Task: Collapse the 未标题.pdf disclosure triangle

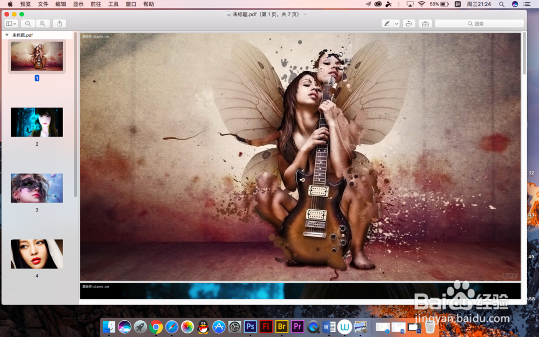Action: tap(7, 35)
